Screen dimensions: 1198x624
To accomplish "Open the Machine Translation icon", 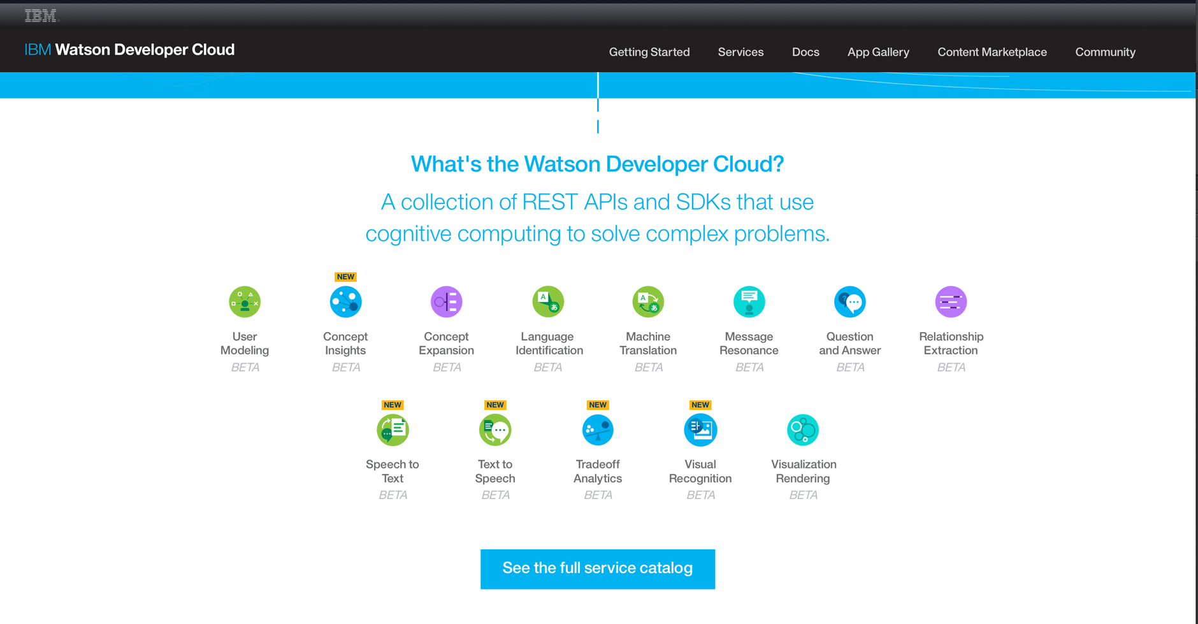I will 648,301.
